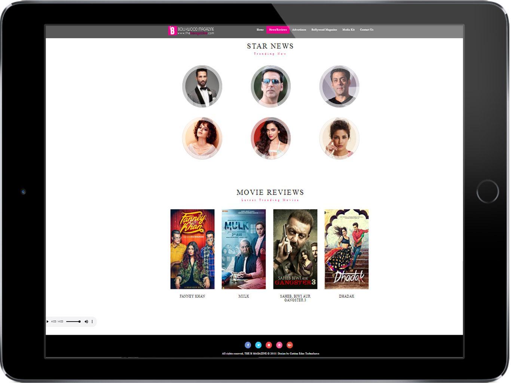Navigate to Contact Us
The image size is (511, 383).
(367, 30)
